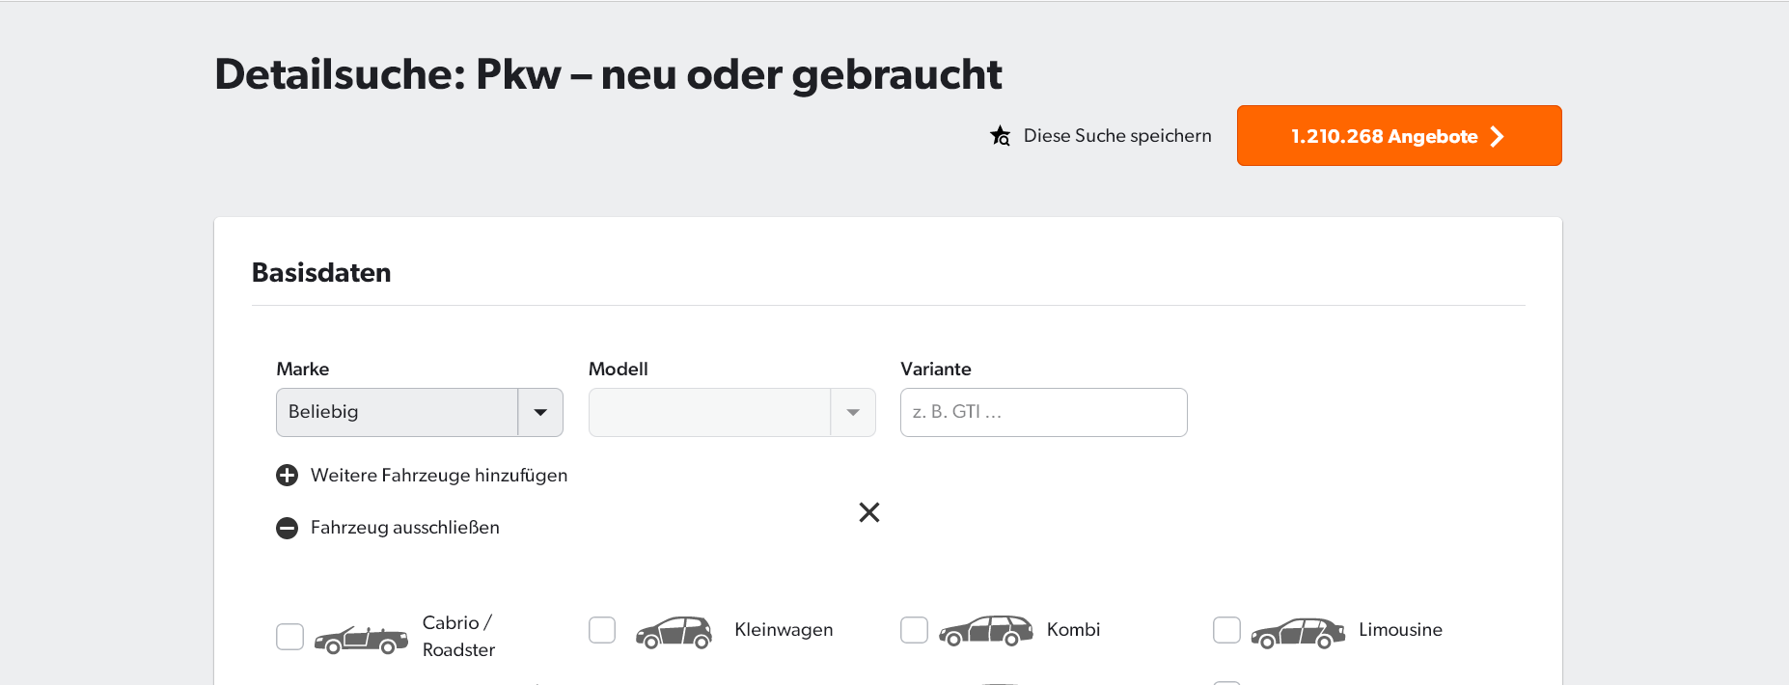Click the Cabrio / Roadster car icon
This screenshot has height=685, width=1789.
pos(361,638)
